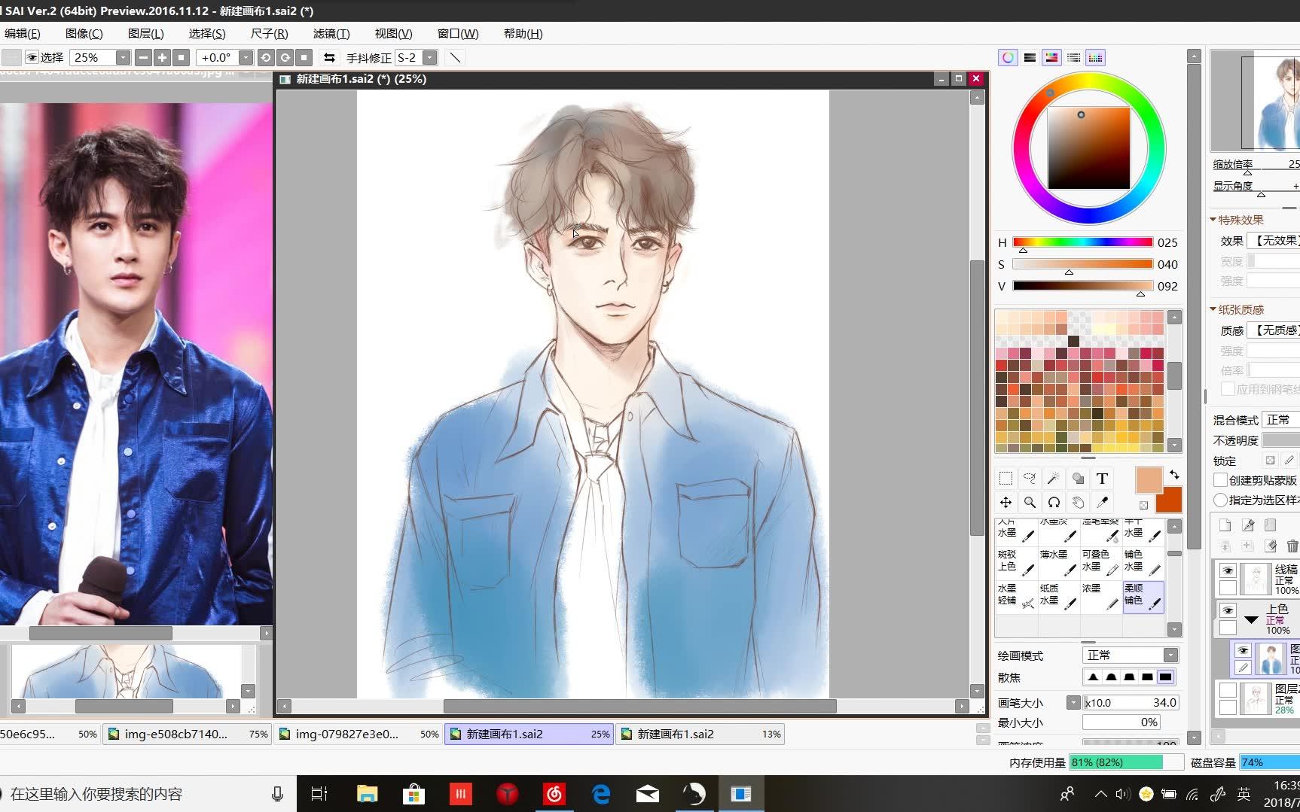Flip the canvas view horizontally
Screen dimensions: 1300x812
pos(329,57)
